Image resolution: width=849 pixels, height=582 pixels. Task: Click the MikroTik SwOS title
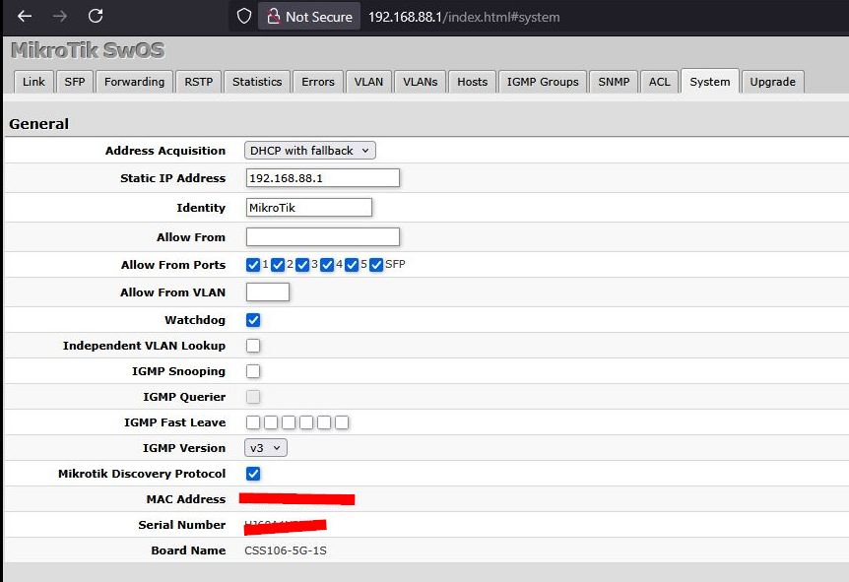[88, 50]
